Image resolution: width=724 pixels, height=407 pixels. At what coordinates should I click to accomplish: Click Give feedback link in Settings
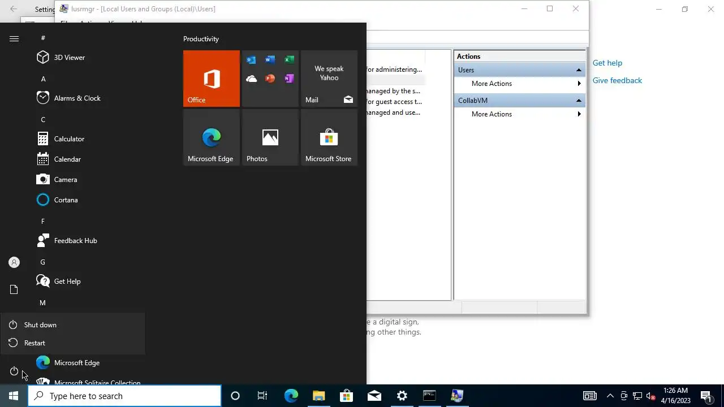pyautogui.click(x=617, y=81)
